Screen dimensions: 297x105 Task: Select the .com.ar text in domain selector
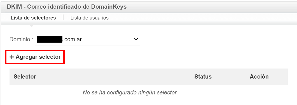(72, 39)
